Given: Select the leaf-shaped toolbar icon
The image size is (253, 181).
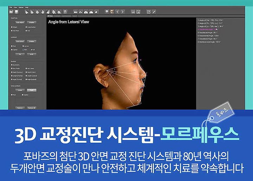Looking at the screenshot, I should (96, 12).
